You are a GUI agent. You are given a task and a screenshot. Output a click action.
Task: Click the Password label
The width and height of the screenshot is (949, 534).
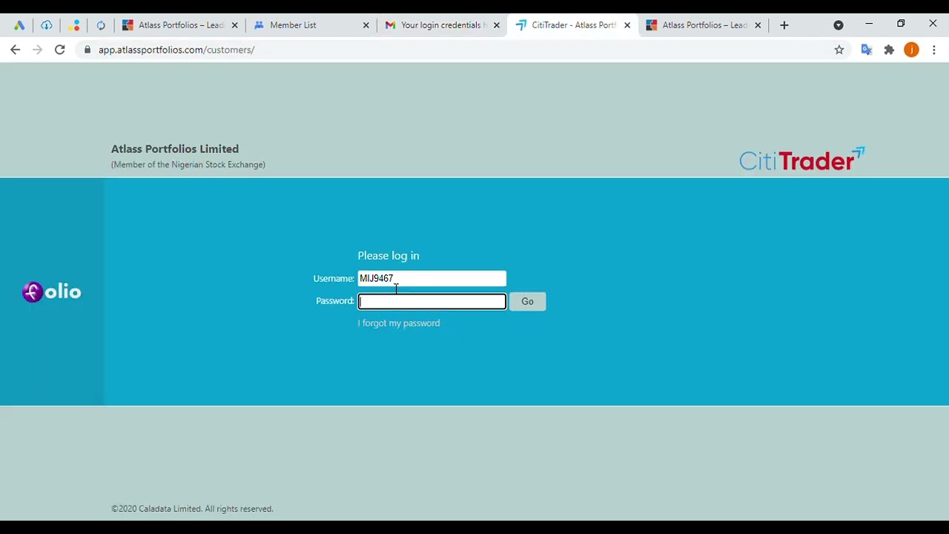tap(335, 301)
